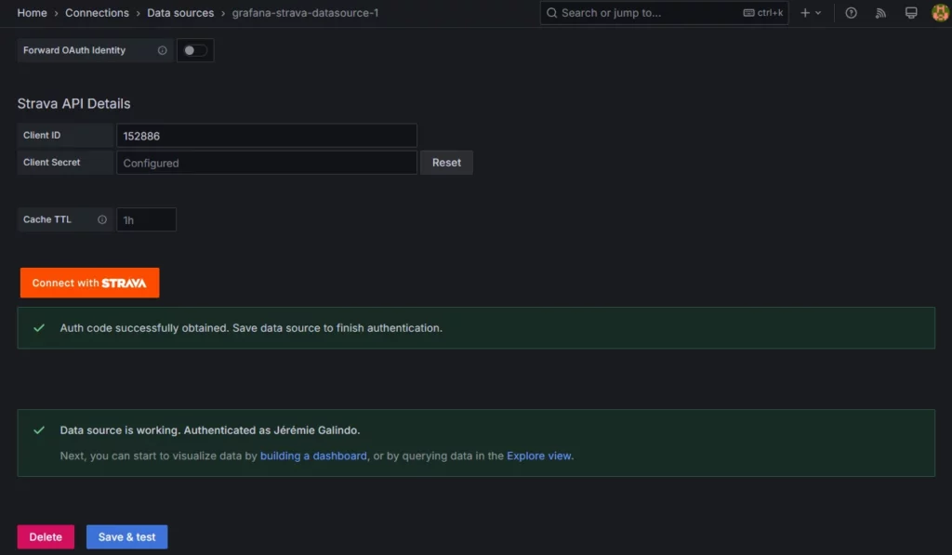Open the building a dashboard link
This screenshot has height=555, width=952.
313,456
